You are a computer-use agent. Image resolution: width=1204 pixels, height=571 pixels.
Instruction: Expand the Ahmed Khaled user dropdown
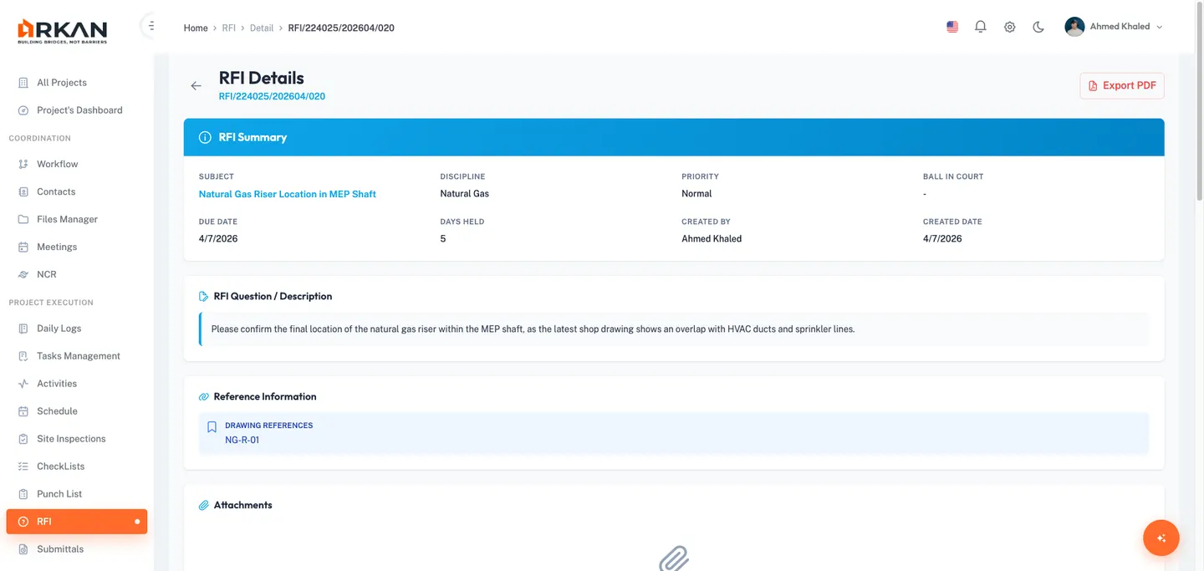[1114, 27]
